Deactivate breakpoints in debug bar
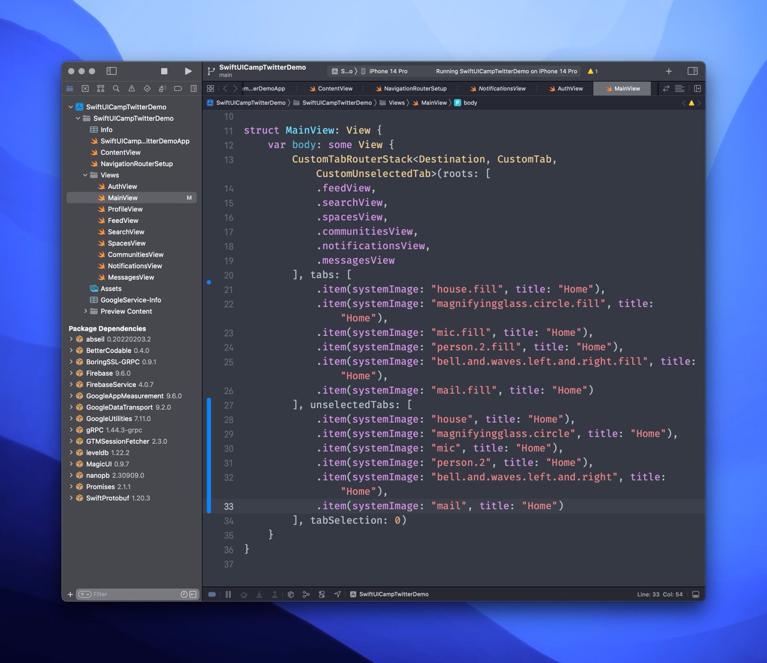 click(212, 595)
